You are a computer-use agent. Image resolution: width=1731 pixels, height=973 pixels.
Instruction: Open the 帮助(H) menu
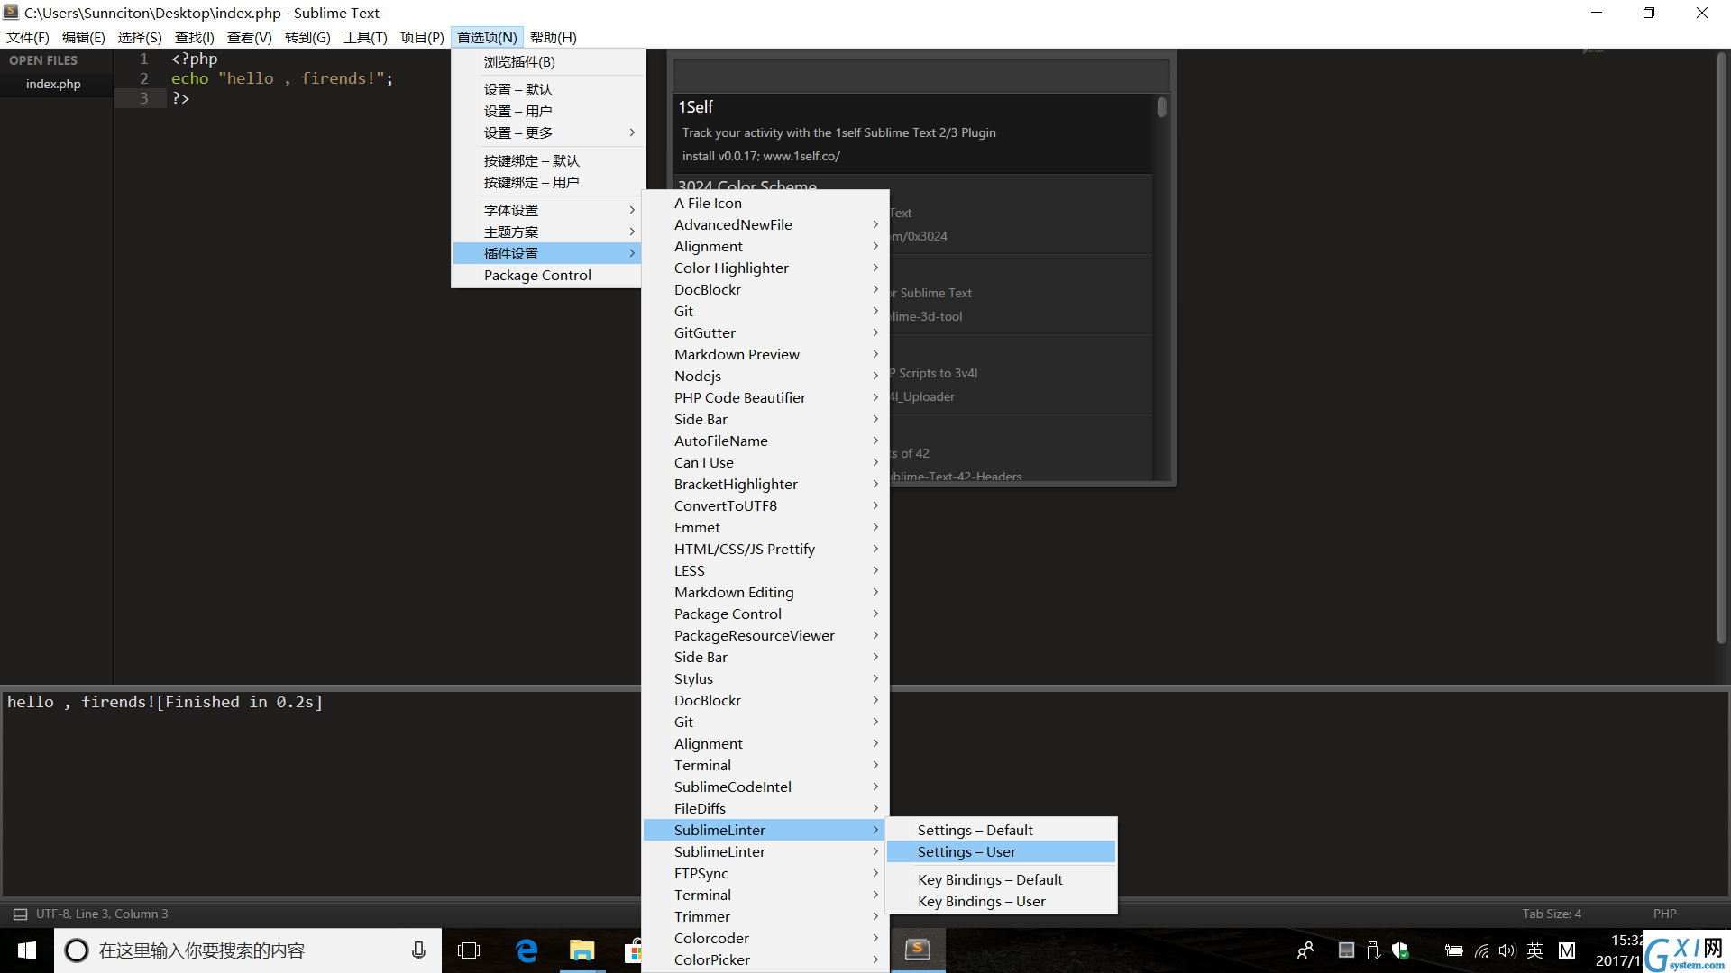pyautogui.click(x=554, y=37)
